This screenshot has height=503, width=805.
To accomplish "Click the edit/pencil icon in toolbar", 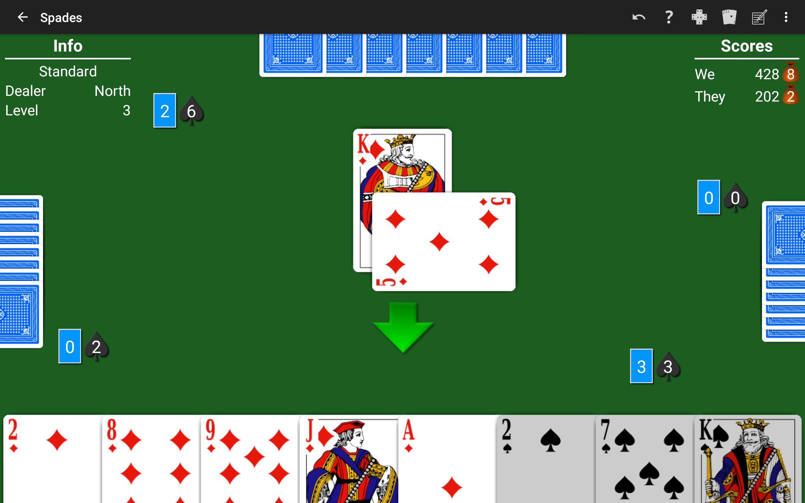I will pyautogui.click(x=759, y=17).
